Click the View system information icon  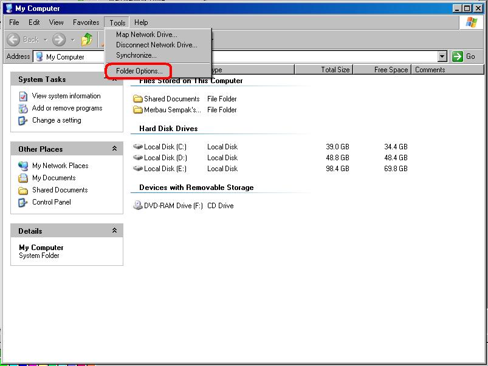point(23,96)
